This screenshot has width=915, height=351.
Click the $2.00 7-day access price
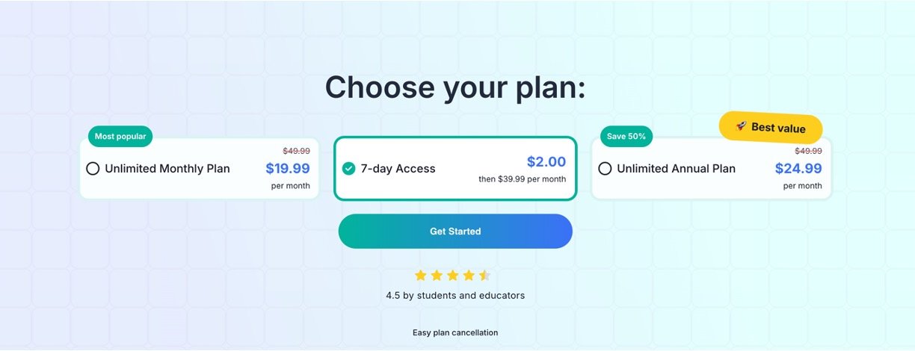[546, 161]
